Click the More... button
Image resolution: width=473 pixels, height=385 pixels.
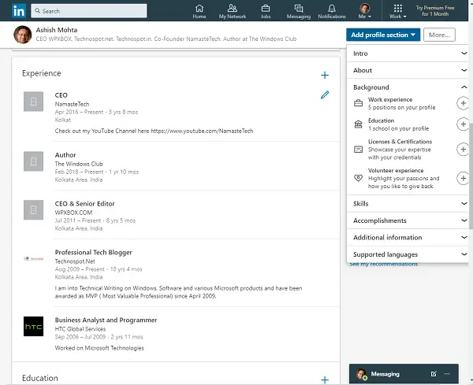439,35
